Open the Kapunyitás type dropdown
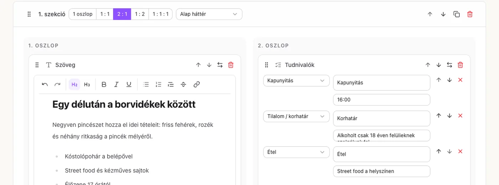The image size is (499, 185). point(296,81)
